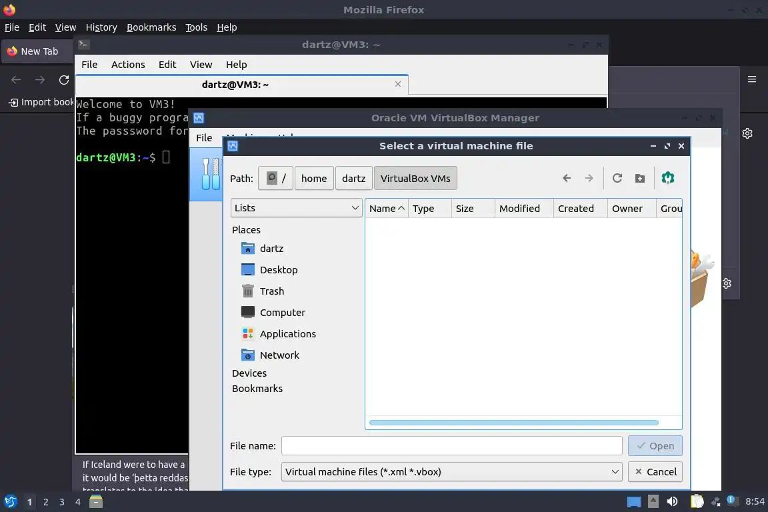Open terminal Edit menu
The height and width of the screenshot is (512, 768).
pos(167,65)
